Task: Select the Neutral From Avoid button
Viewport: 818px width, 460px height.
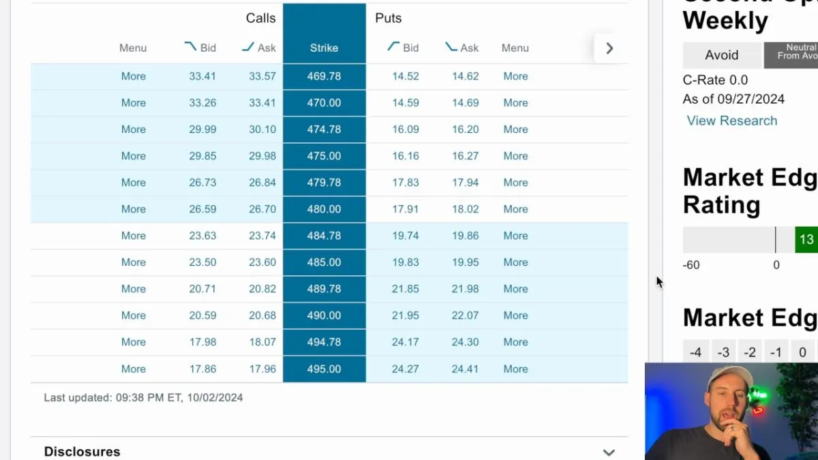Action: coord(791,55)
